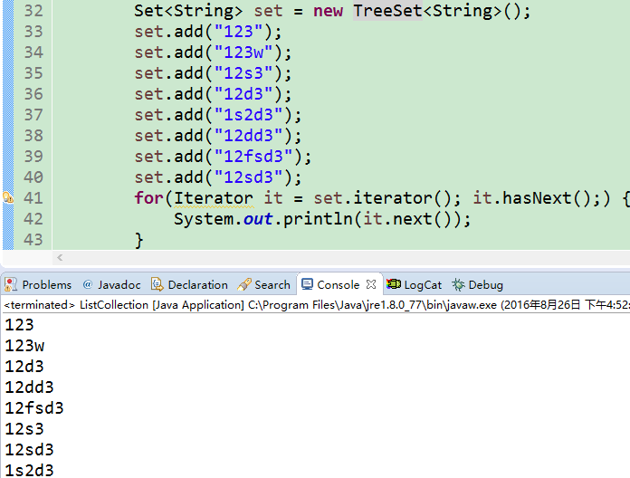
Task: Click line number 32 in the gutter
Action: (x=33, y=11)
